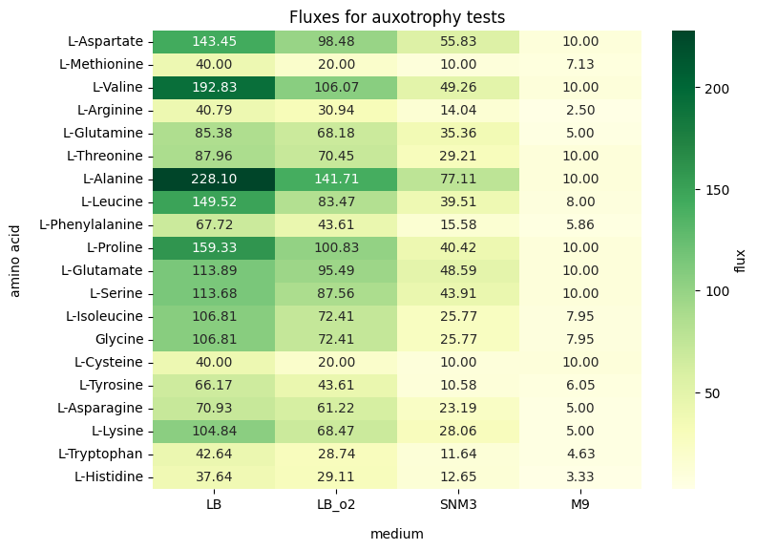The height and width of the screenshot is (550, 757).
Task: Select the L-Arginine M9 cell 2.50
Action: 580,110
